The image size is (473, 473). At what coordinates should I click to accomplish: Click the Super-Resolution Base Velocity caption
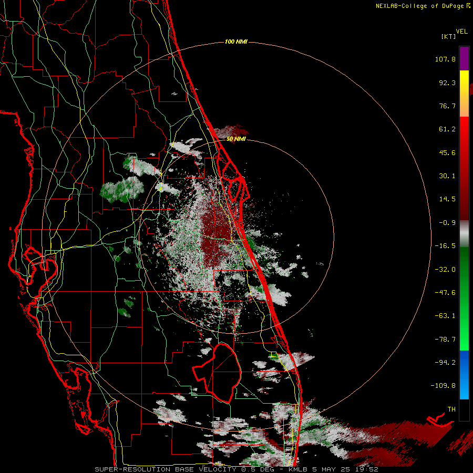pos(236,469)
